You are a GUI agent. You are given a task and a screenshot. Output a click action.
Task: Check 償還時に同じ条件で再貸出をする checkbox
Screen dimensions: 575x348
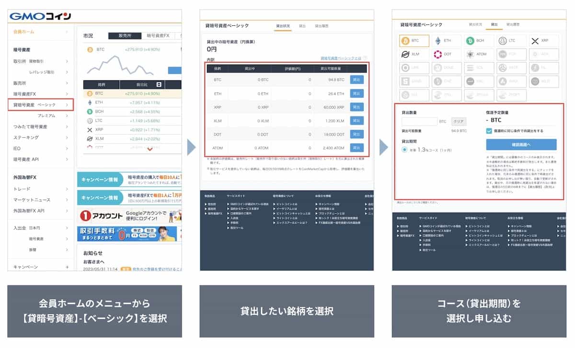[489, 131]
